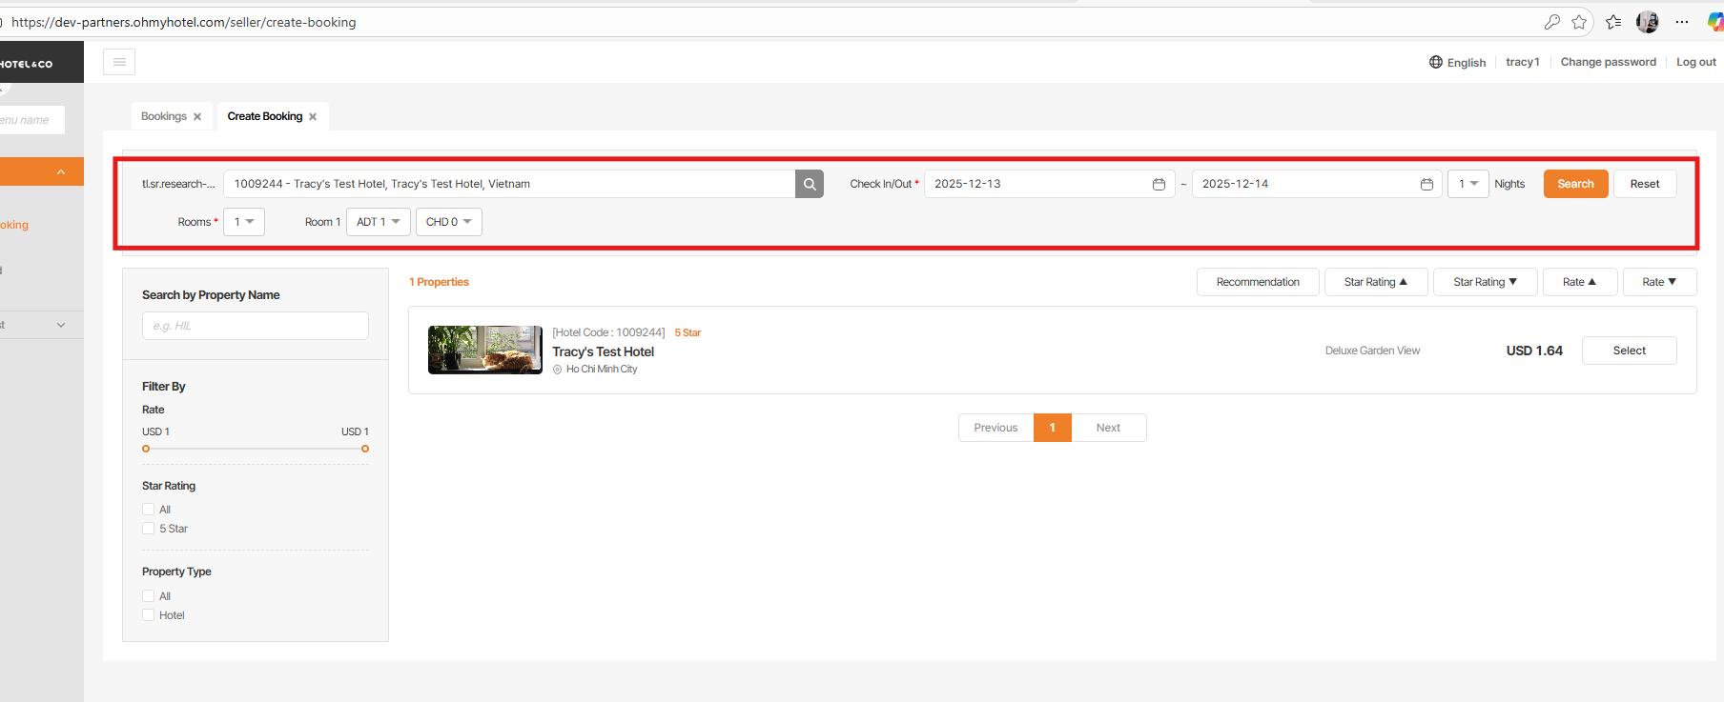Open the check-out date calendar icon

(1426, 184)
